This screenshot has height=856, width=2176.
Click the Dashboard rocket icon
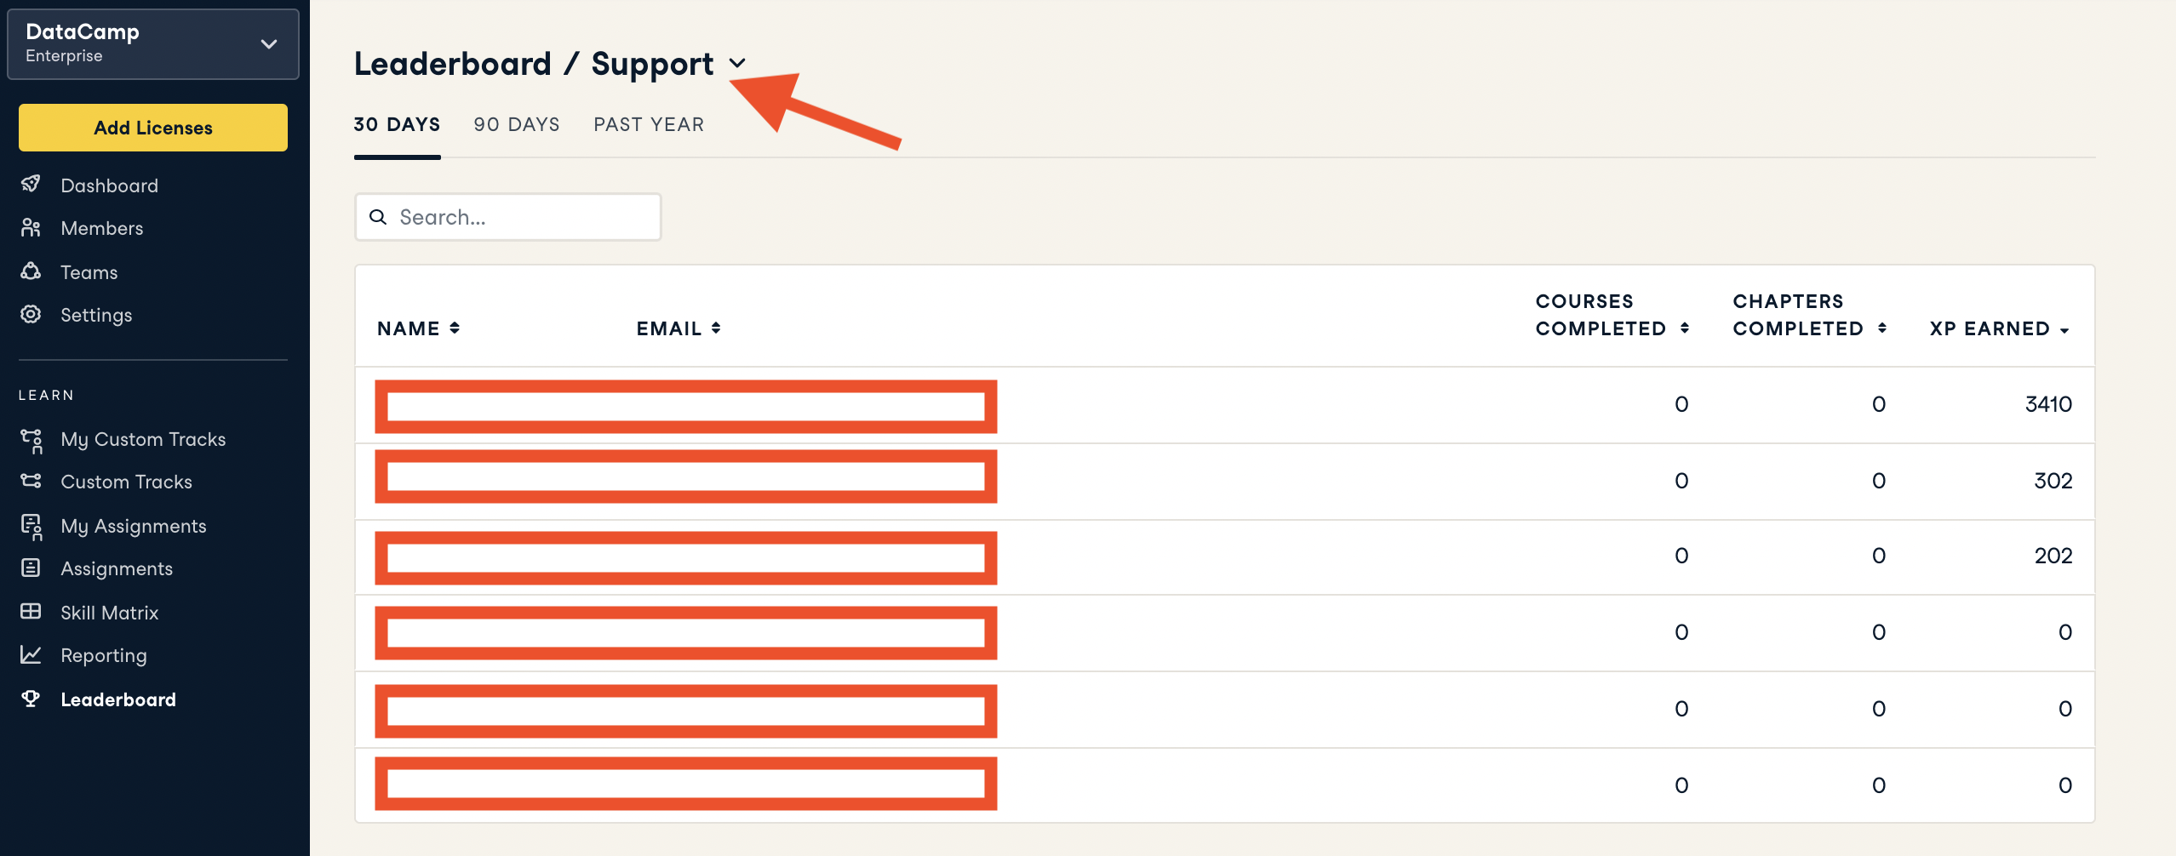31,184
